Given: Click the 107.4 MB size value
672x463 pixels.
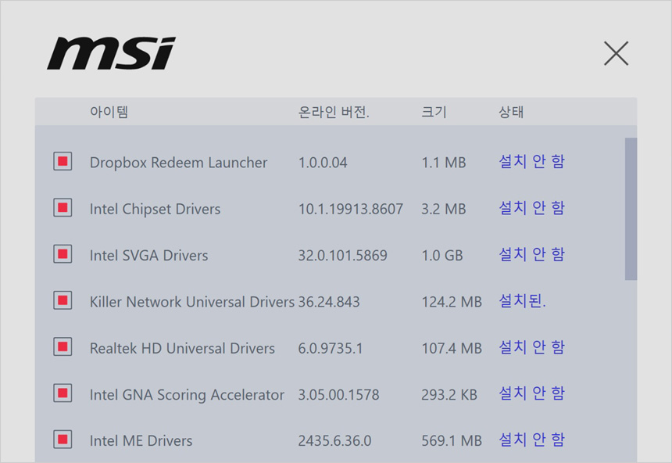Looking at the screenshot, I should [452, 348].
